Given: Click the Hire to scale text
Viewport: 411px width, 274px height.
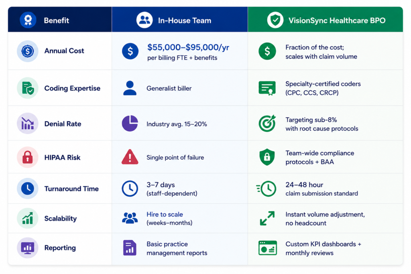Looking at the screenshot, I should click(165, 214).
